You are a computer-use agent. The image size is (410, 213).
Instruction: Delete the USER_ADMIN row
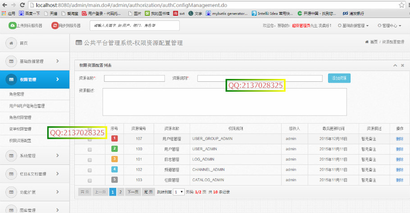400,149
